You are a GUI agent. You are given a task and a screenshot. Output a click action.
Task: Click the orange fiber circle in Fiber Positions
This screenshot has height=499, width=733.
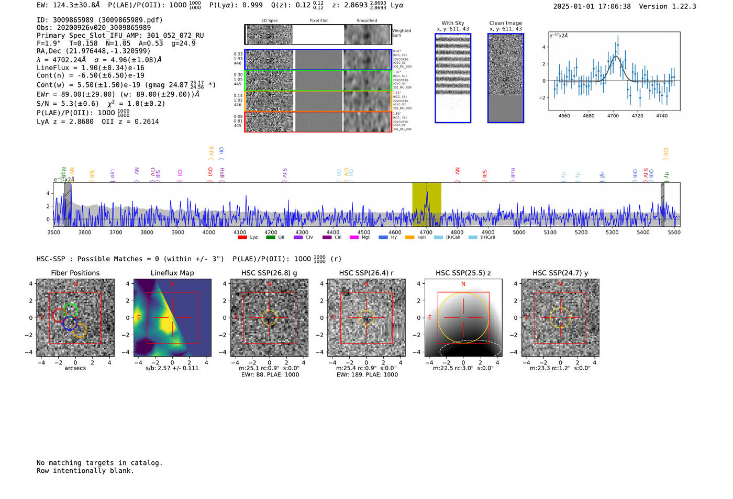click(x=80, y=330)
